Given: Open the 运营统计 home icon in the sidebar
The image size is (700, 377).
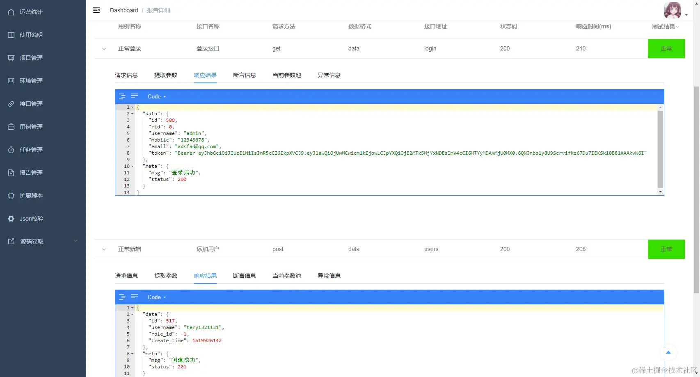Looking at the screenshot, I should [11, 12].
